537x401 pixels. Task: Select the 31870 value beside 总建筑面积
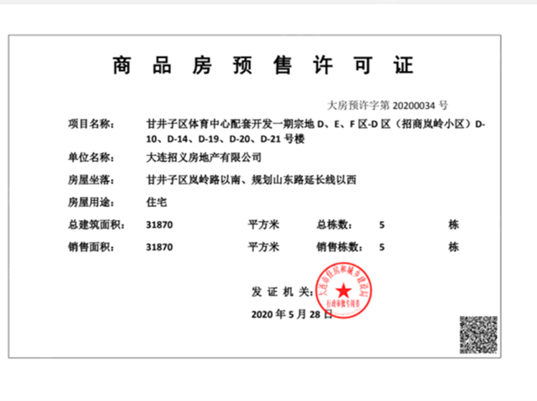point(159,225)
